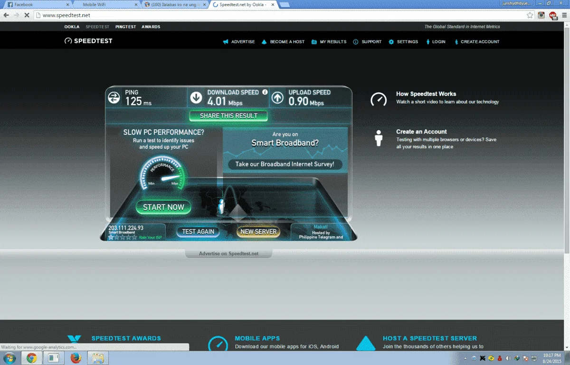570x365 pixels.
Task: Open the AWARDS menu item
Action: (151, 27)
